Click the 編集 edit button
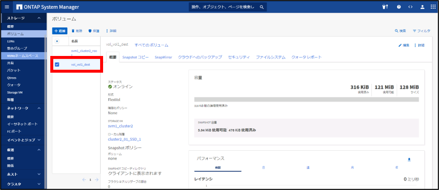Viewport: 439px width, 190px height. [403, 45]
